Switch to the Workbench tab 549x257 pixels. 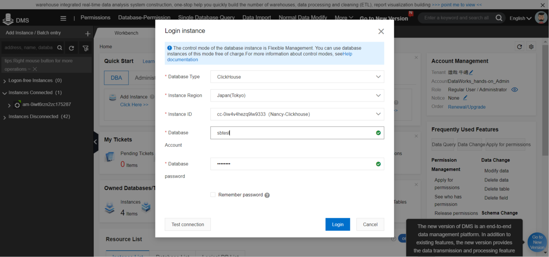point(126,33)
